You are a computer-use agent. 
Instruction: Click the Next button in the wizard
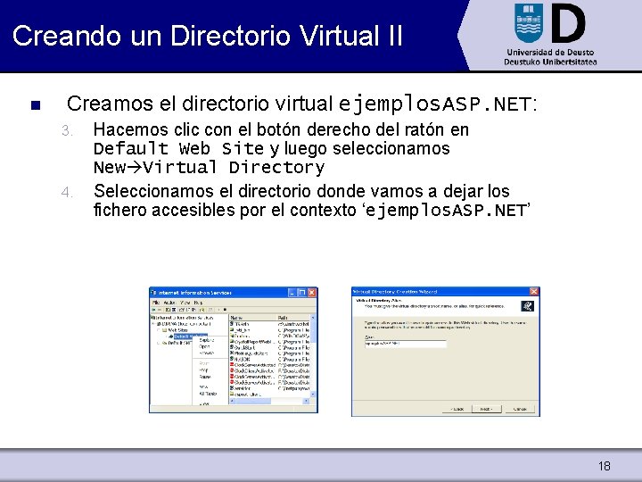(487, 409)
